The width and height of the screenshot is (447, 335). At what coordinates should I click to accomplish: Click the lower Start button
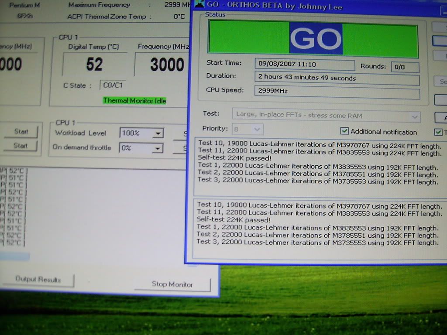tap(21, 146)
